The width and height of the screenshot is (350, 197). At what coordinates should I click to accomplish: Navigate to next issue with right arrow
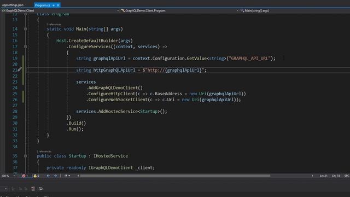[x=55, y=176]
